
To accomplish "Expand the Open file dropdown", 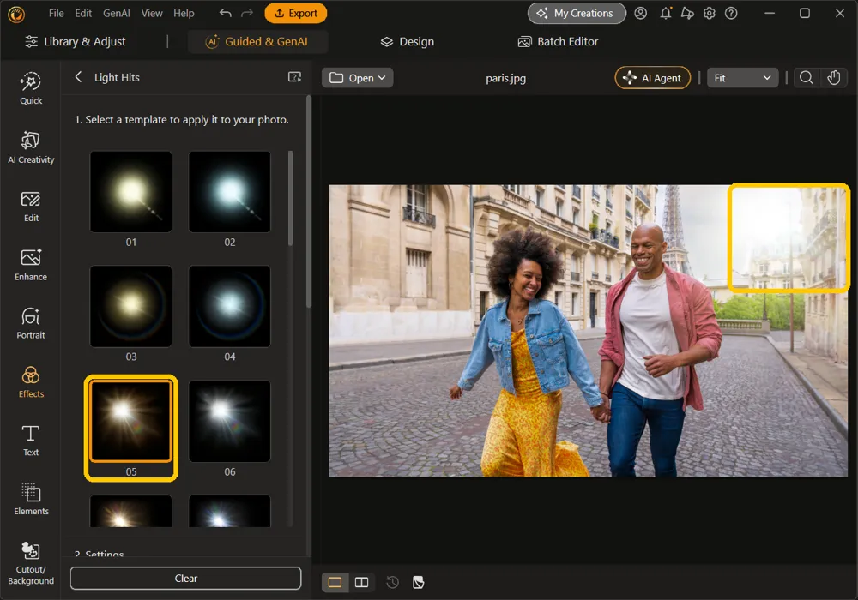I will 357,78.
